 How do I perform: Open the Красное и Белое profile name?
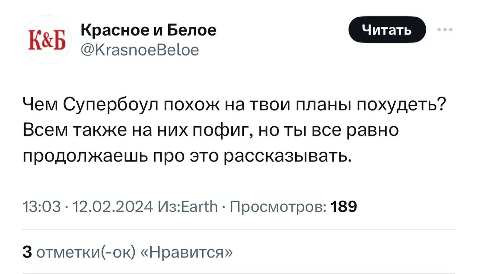pyautogui.click(x=148, y=30)
